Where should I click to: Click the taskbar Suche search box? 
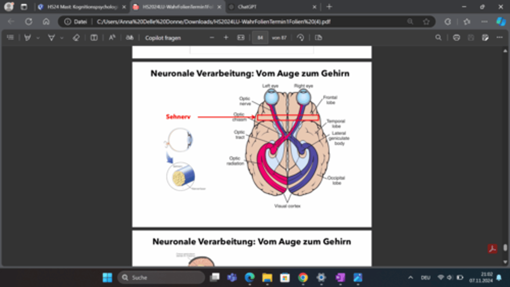161,277
